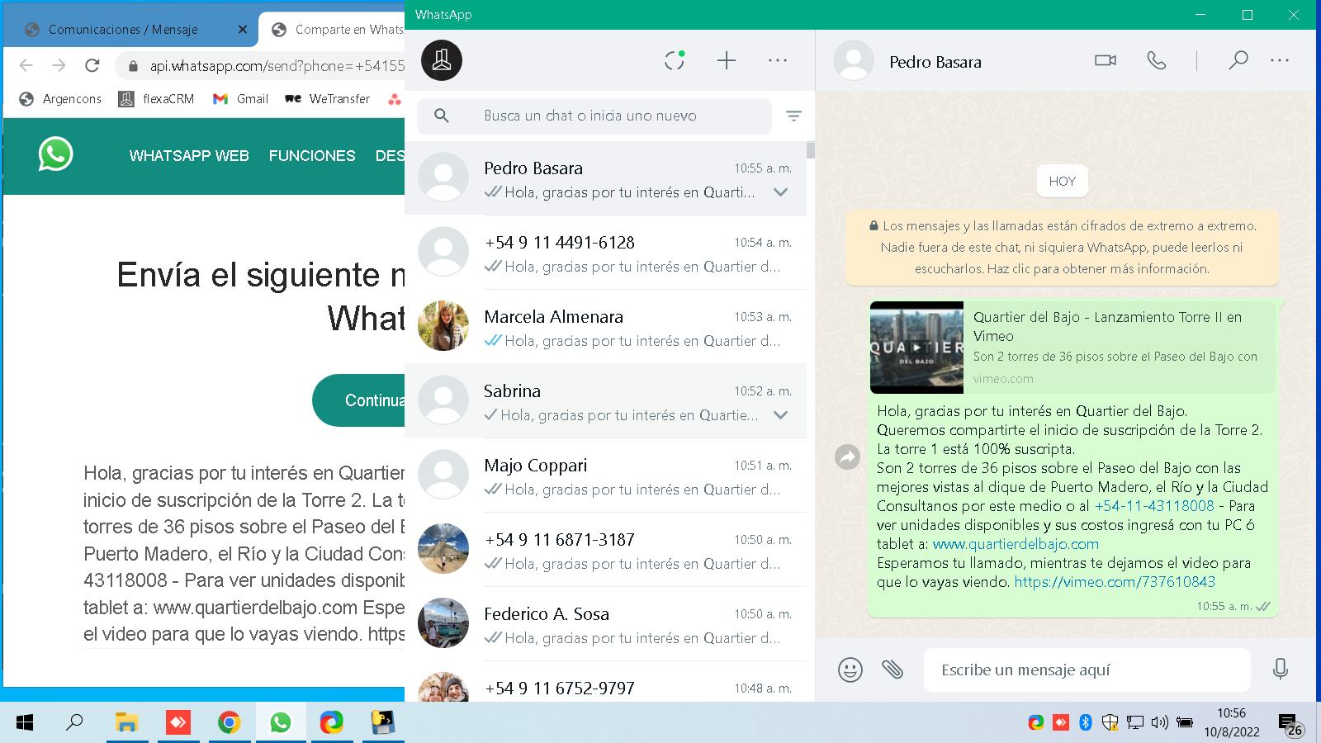Viewport: 1321px width, 743px height.
Task: Open the Gmail bookmark
Action: click(240, 99)
